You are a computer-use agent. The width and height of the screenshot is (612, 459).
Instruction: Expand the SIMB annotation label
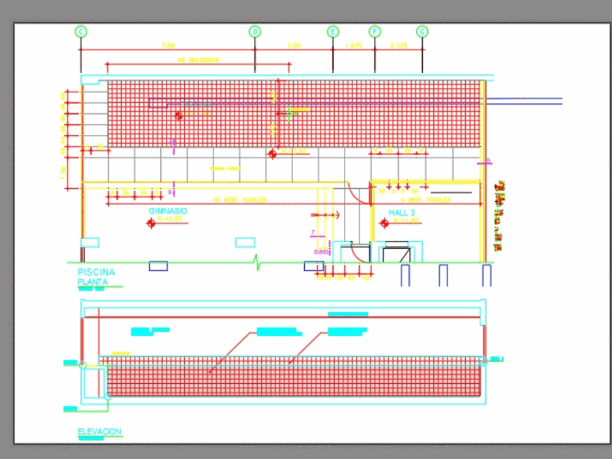click(x=319, y=251)
